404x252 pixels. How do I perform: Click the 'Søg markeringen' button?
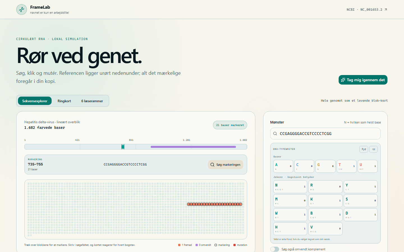[226, 165]
